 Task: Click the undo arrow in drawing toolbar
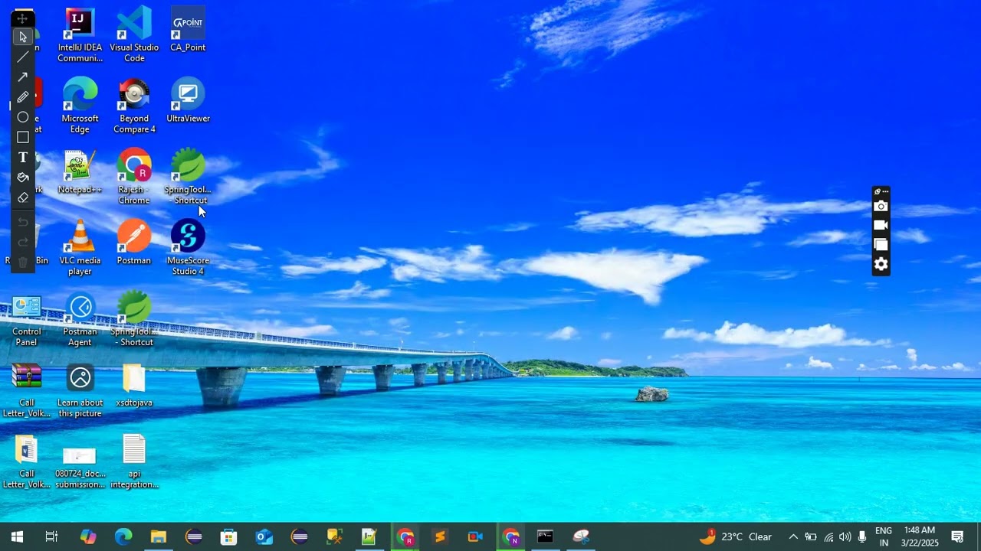23,222
